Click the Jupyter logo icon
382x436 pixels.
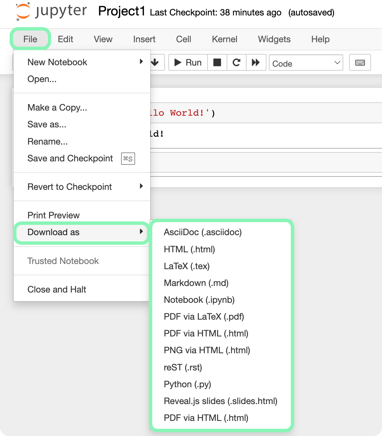(x=23, y=11)
